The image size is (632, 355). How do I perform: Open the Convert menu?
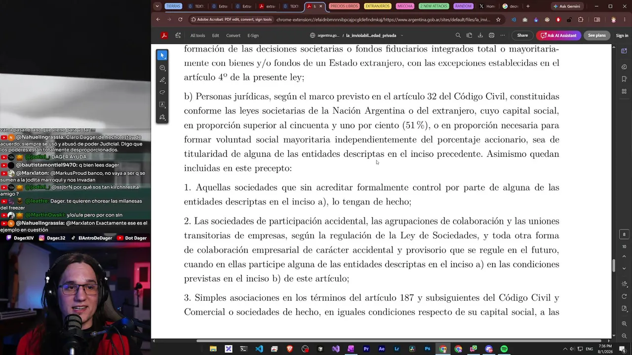[x=233, y=35]
